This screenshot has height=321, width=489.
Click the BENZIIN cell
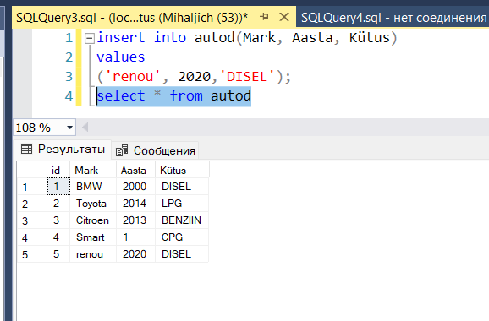click(x=182, y=220)
